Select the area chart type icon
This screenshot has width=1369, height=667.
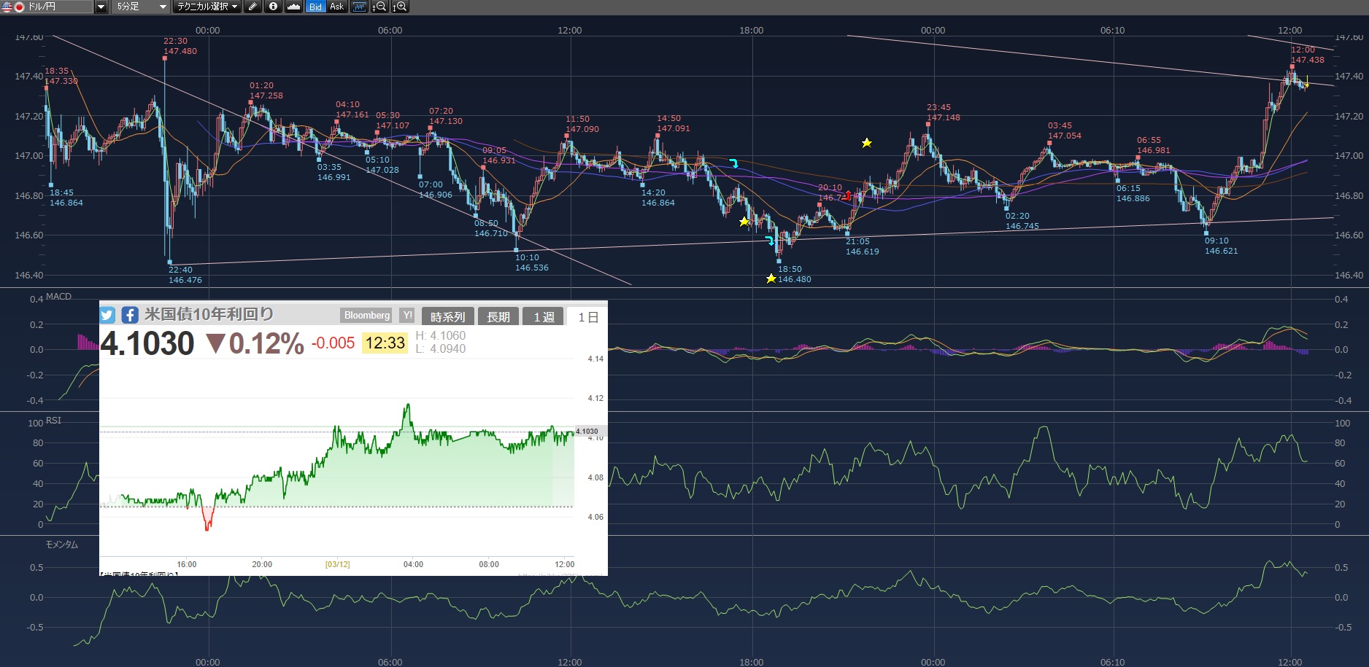293,7
